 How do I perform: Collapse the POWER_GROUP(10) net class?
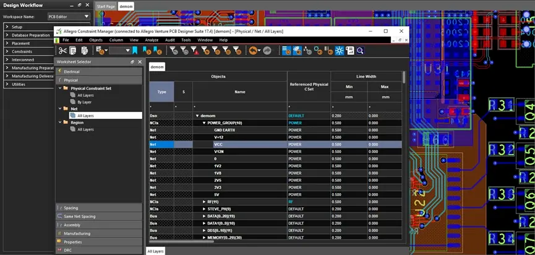tap(203, 123)
